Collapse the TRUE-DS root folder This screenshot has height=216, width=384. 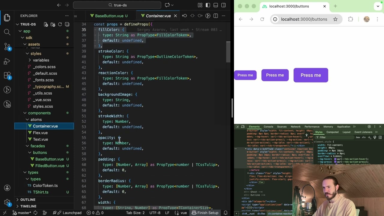click(18, 24)
